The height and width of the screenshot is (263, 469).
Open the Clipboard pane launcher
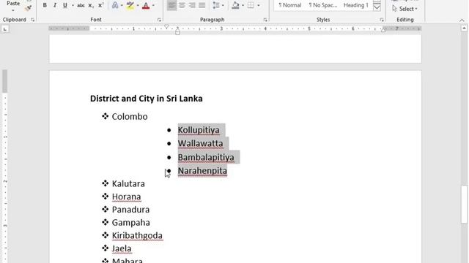pos(32,20)
